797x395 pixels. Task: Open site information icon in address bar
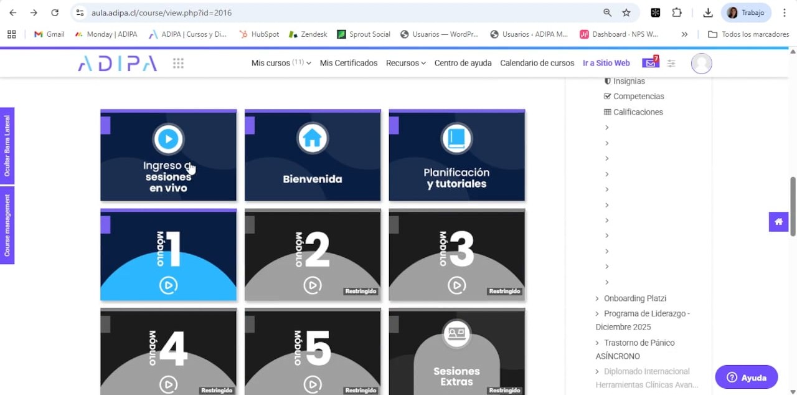tap(80, 12)
